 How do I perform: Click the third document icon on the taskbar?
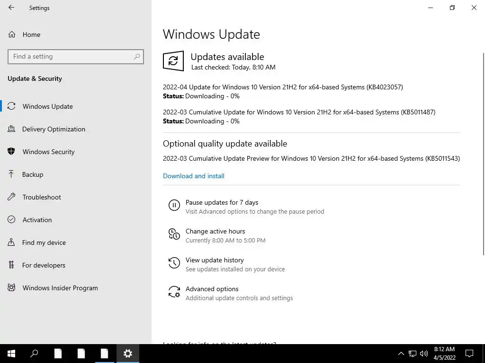tap(105, 354)
